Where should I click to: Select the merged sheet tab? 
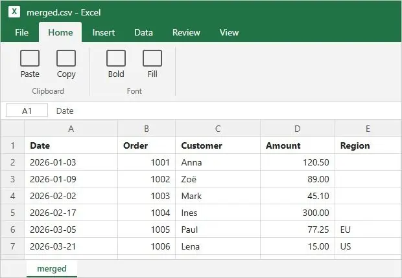click(52, 268)
